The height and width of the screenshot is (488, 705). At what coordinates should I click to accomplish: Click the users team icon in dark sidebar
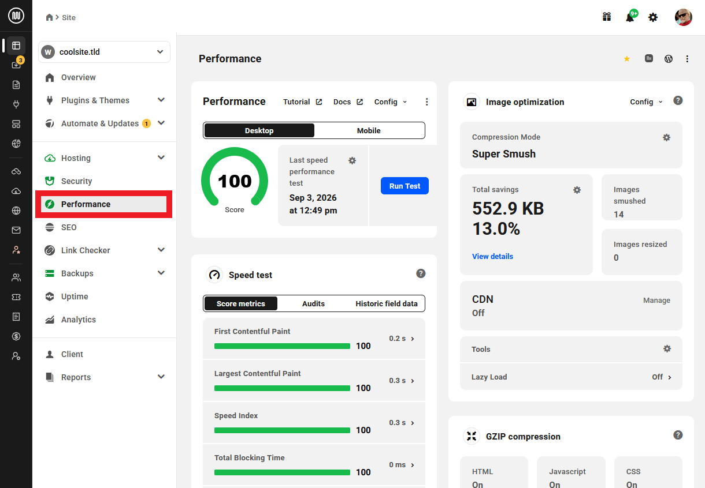tap(16, 277)
